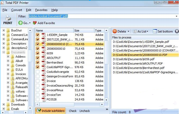Click the Uncheck button
The height and width of the screenshot is (114, 179).
(85, 111)
